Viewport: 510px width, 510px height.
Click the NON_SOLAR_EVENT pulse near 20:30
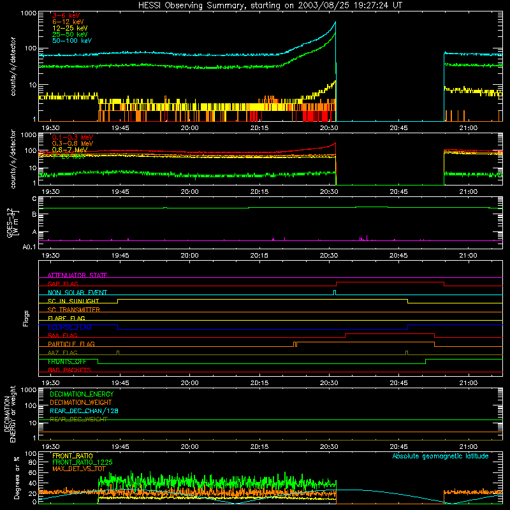coord(335,293)
